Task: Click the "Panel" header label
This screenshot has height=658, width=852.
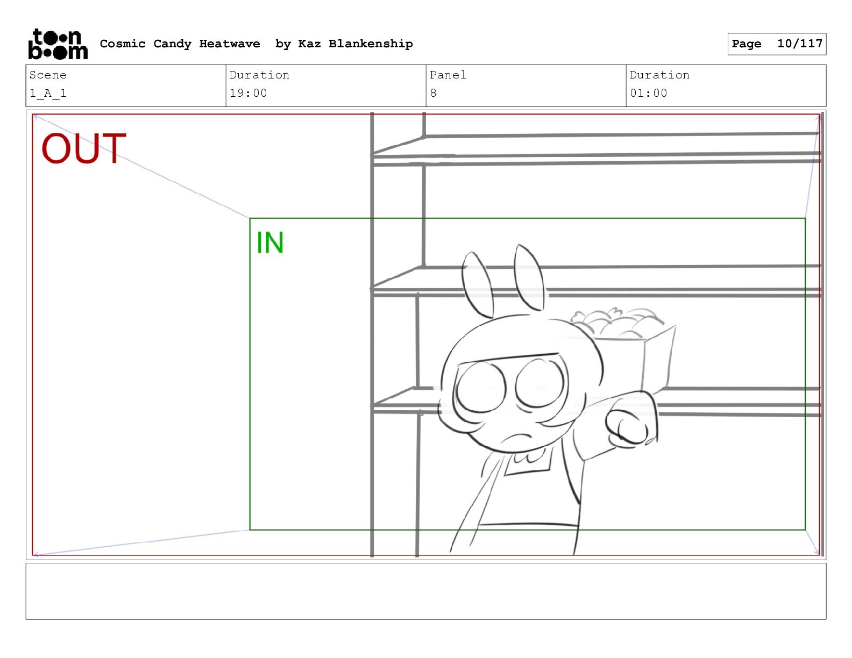Action: (448, 75)
